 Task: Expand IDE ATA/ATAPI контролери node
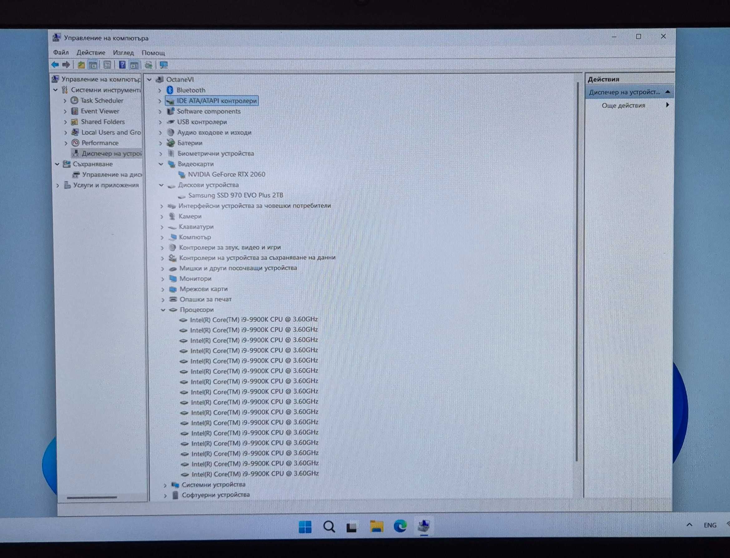[159, 101]
